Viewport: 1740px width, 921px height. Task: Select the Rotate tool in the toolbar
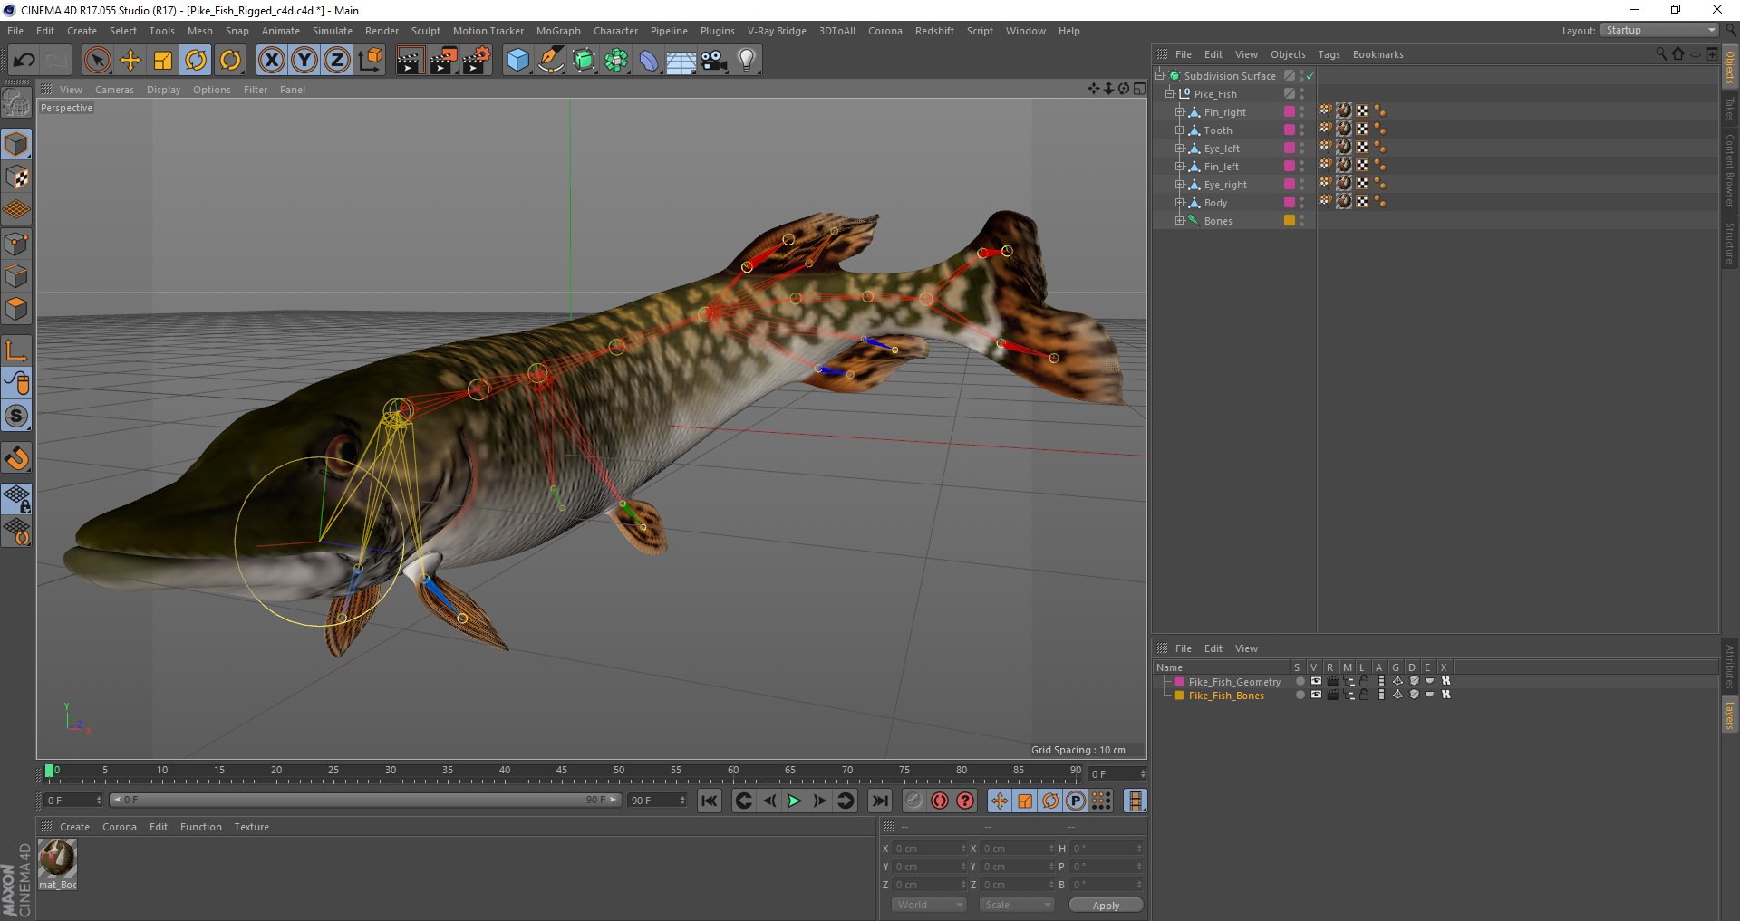(x=196, y=61)
